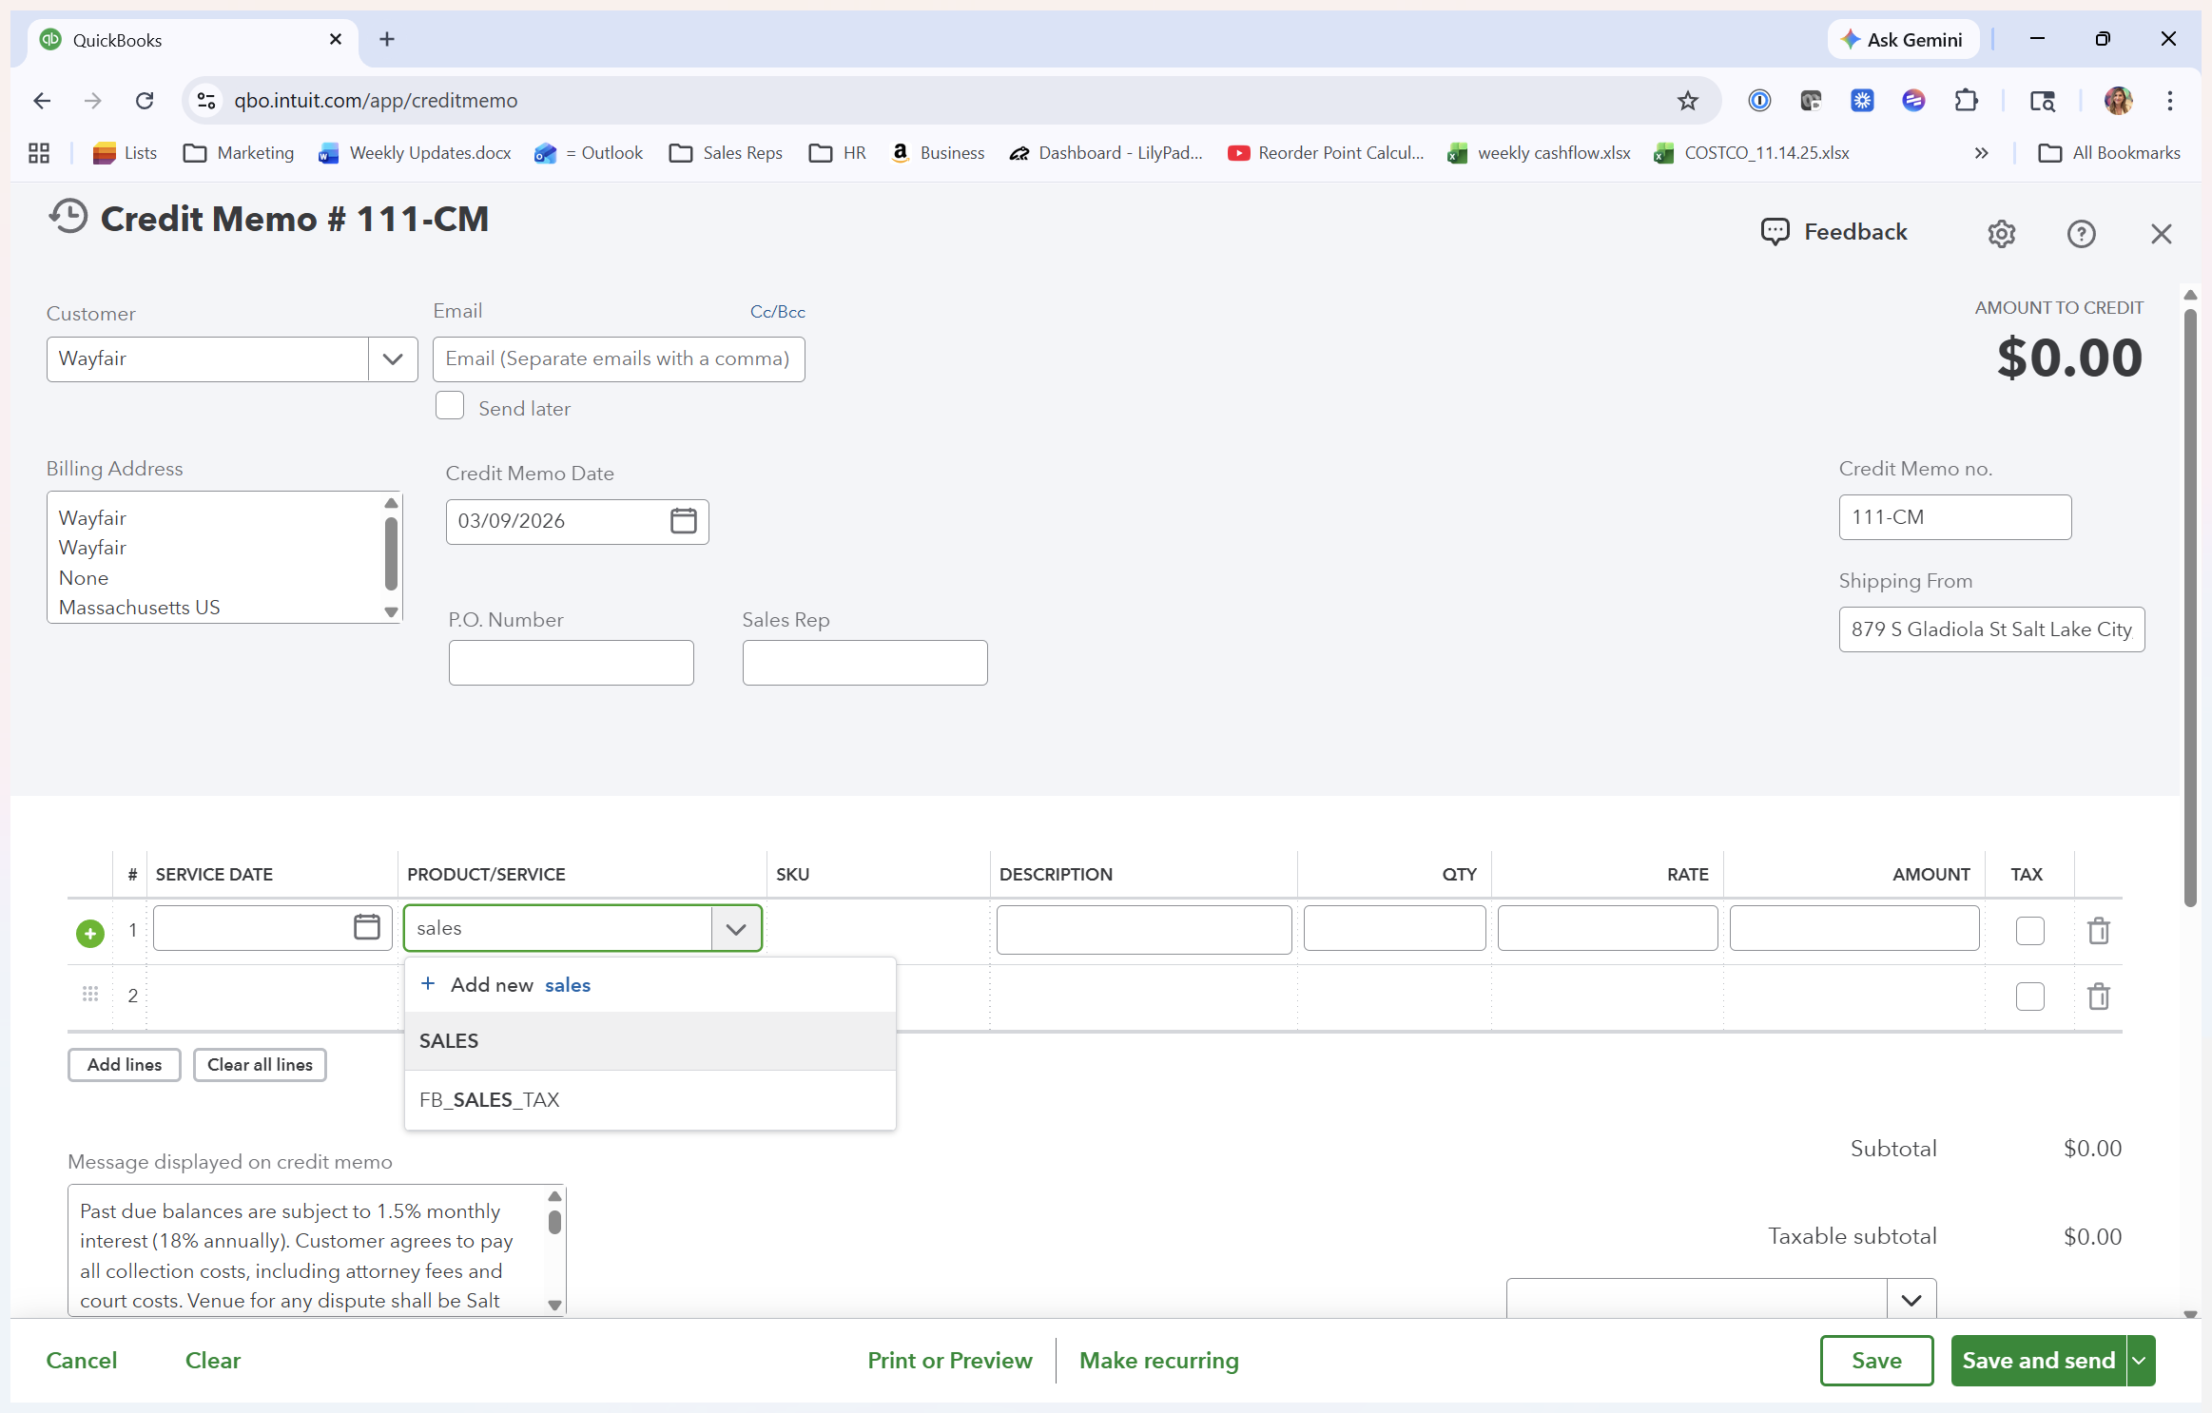Check the Tax box on line 2
Viewport: 2212px width, 1413px height.
[x=2029, y=997]
